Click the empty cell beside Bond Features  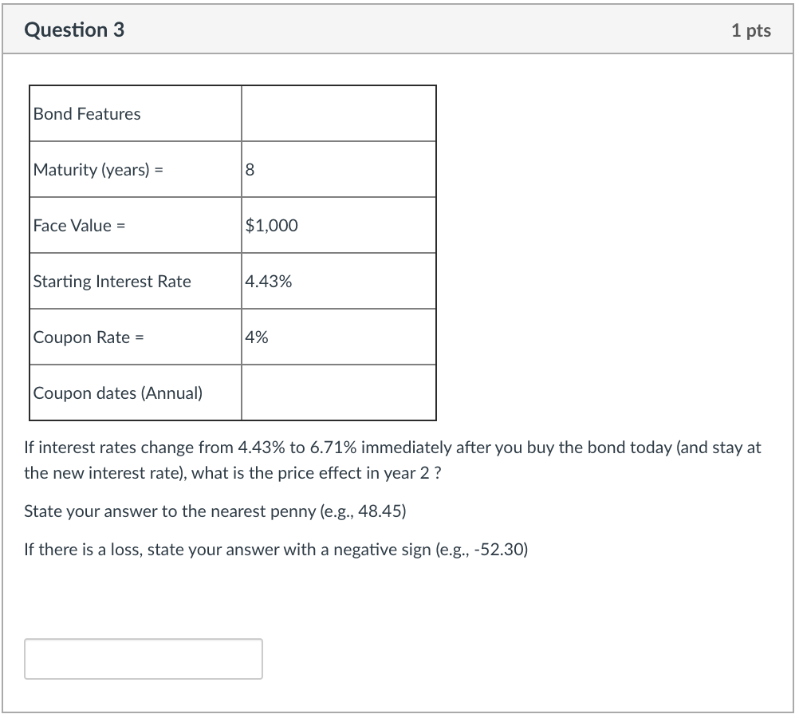(339, 113)
